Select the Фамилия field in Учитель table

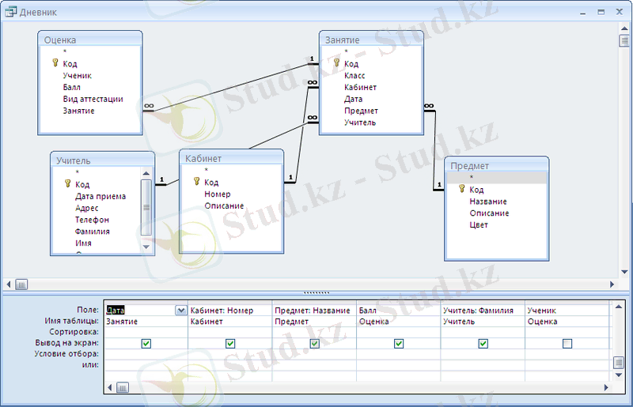pos(93,231)
